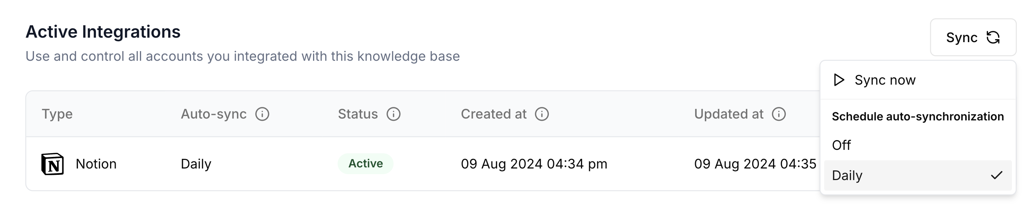
Task: Click the Notion logo icon
Action: tap(53, 164)
